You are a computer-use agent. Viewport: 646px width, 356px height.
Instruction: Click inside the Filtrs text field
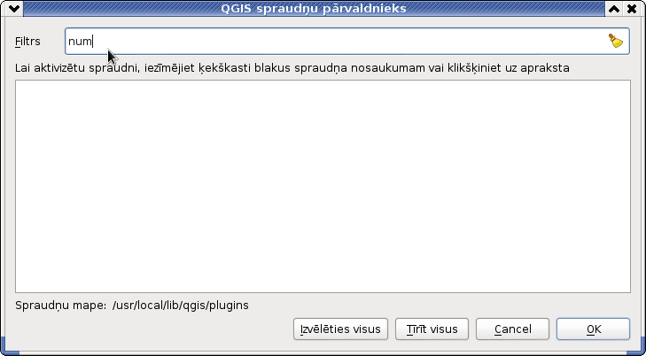346,41
